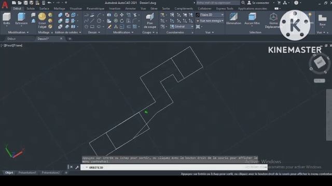Open the Express Tools ribbon tab

pos(225,9)
